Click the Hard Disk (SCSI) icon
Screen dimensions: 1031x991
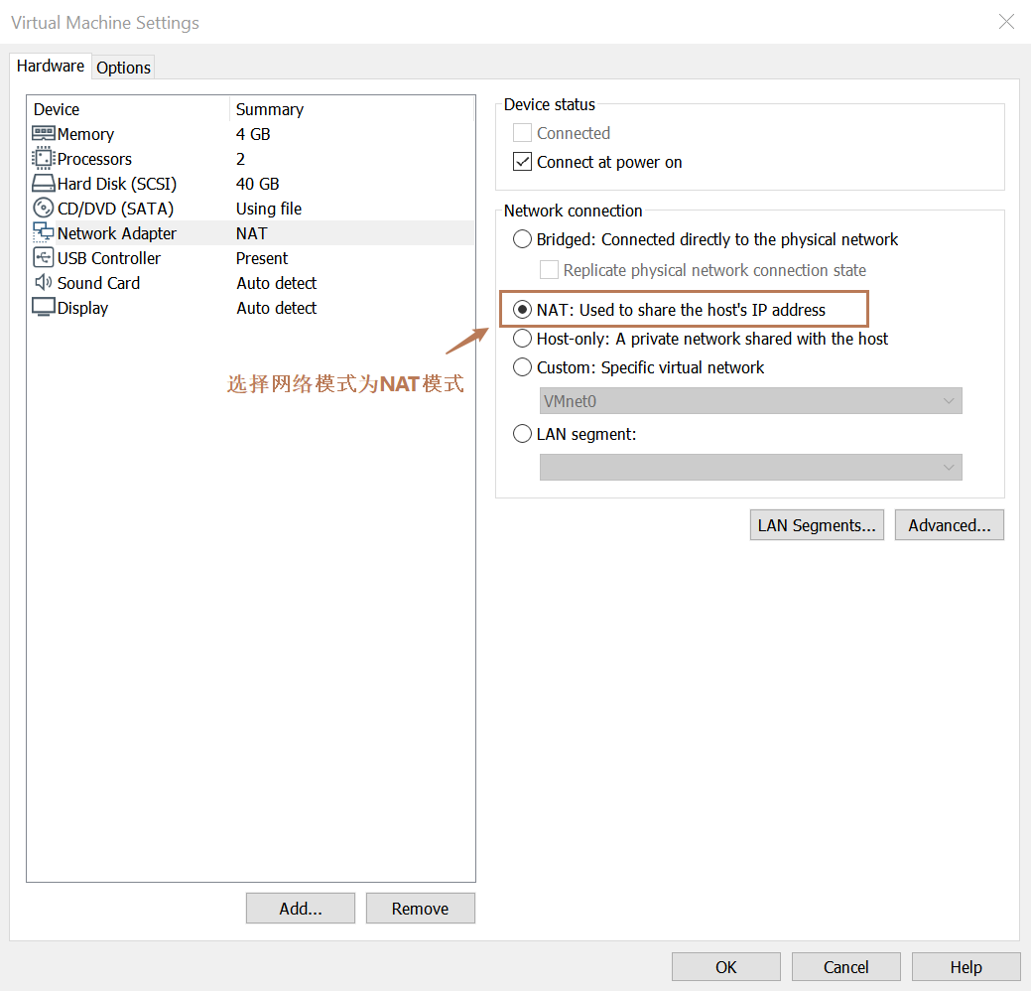click(x=44, y=183)
